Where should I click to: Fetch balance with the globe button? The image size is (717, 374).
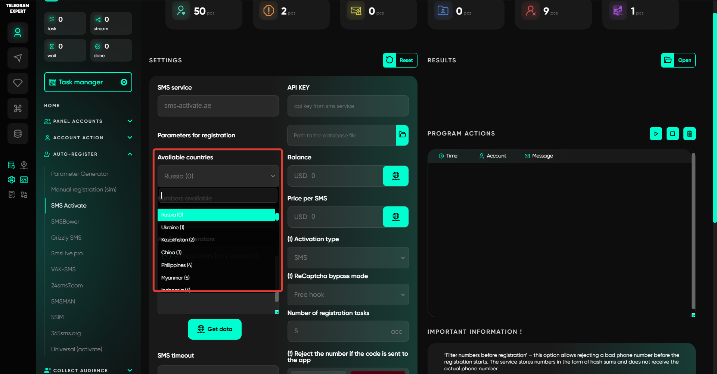pos(395,176)
